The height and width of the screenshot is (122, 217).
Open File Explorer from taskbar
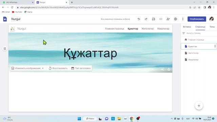pos(119,119)
